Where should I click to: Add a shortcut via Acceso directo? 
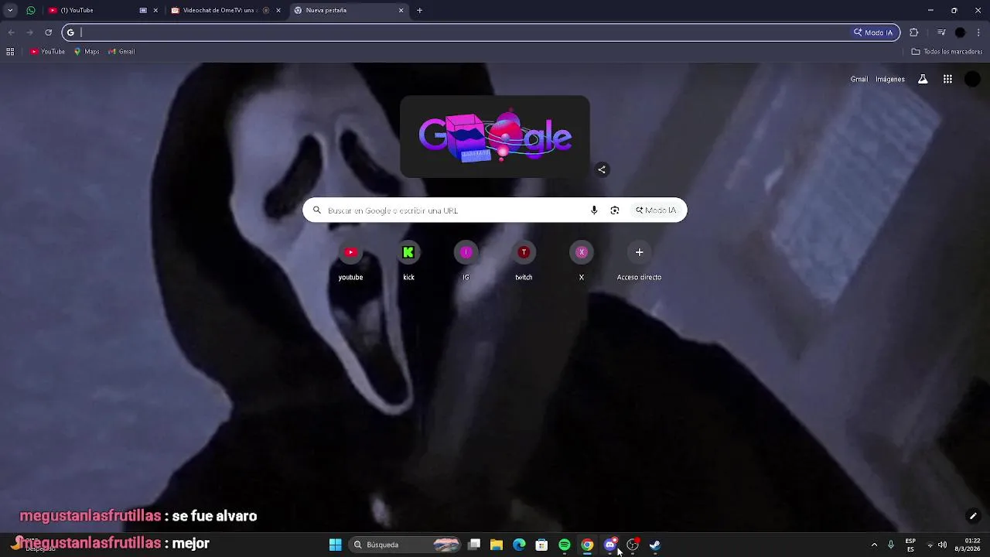[639, 262]
